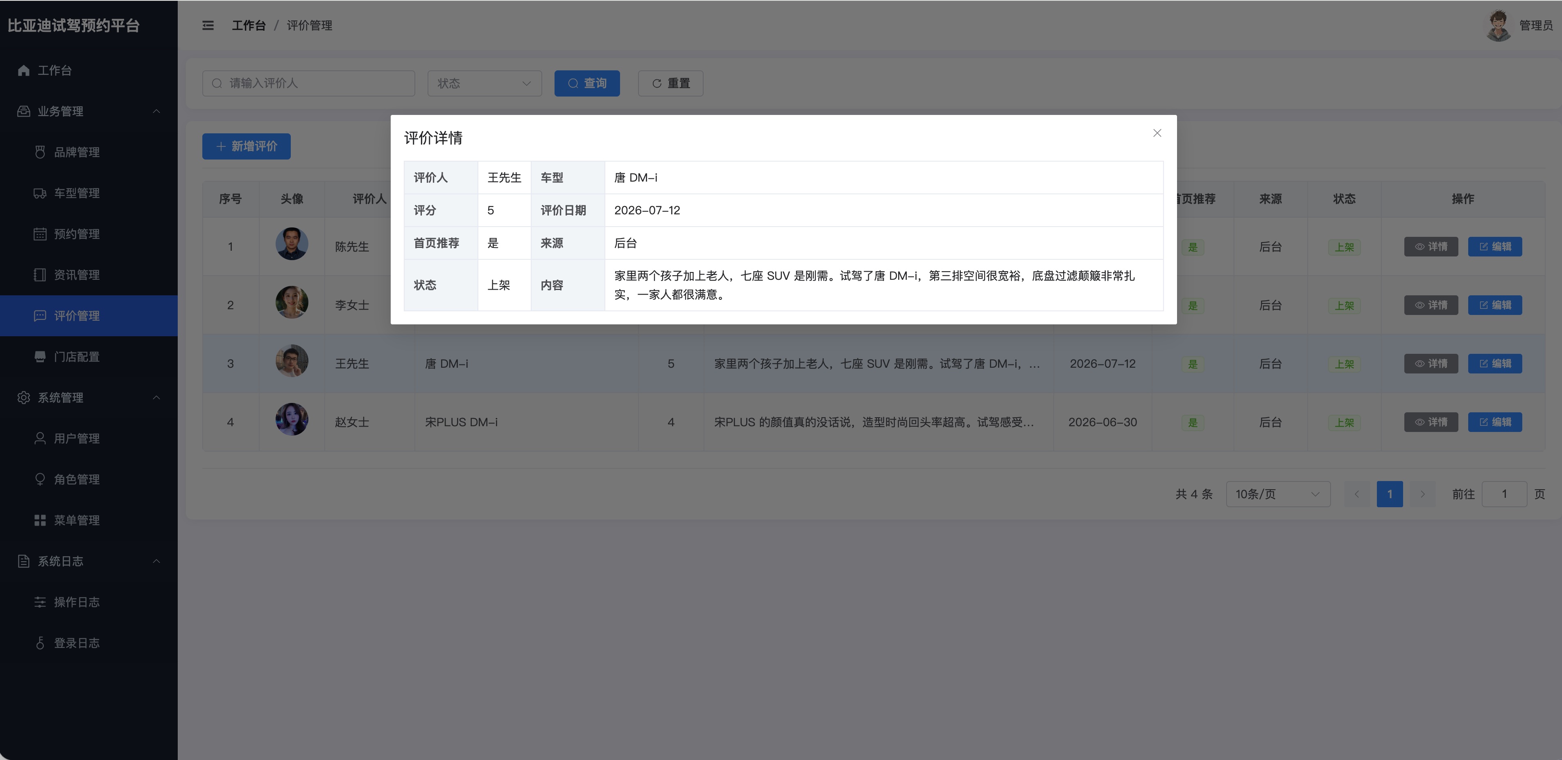Image resolution: width=1562 pixels, height=760 pixels.
Task: Open the 状态 filter dropdown
Action: (484, 83)
